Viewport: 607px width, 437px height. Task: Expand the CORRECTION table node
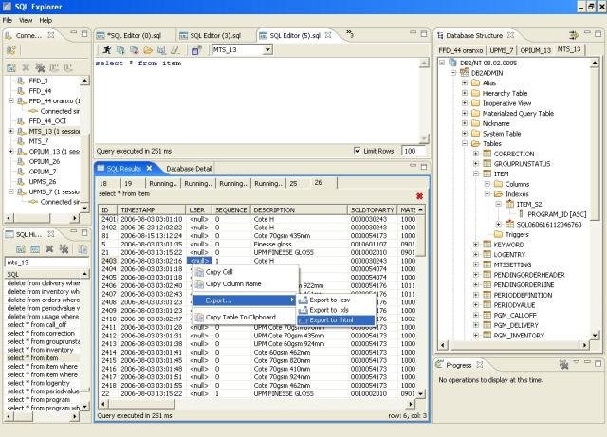point(476,154)
